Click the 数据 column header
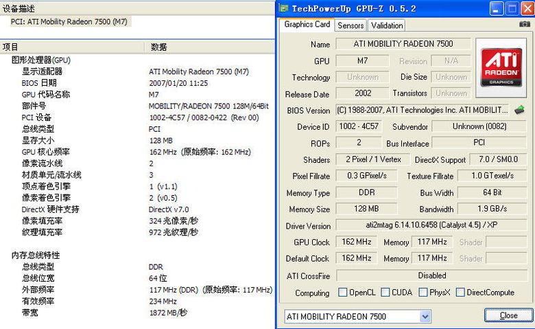This screenshot has width=535, height=329. (x=209, y=47)
